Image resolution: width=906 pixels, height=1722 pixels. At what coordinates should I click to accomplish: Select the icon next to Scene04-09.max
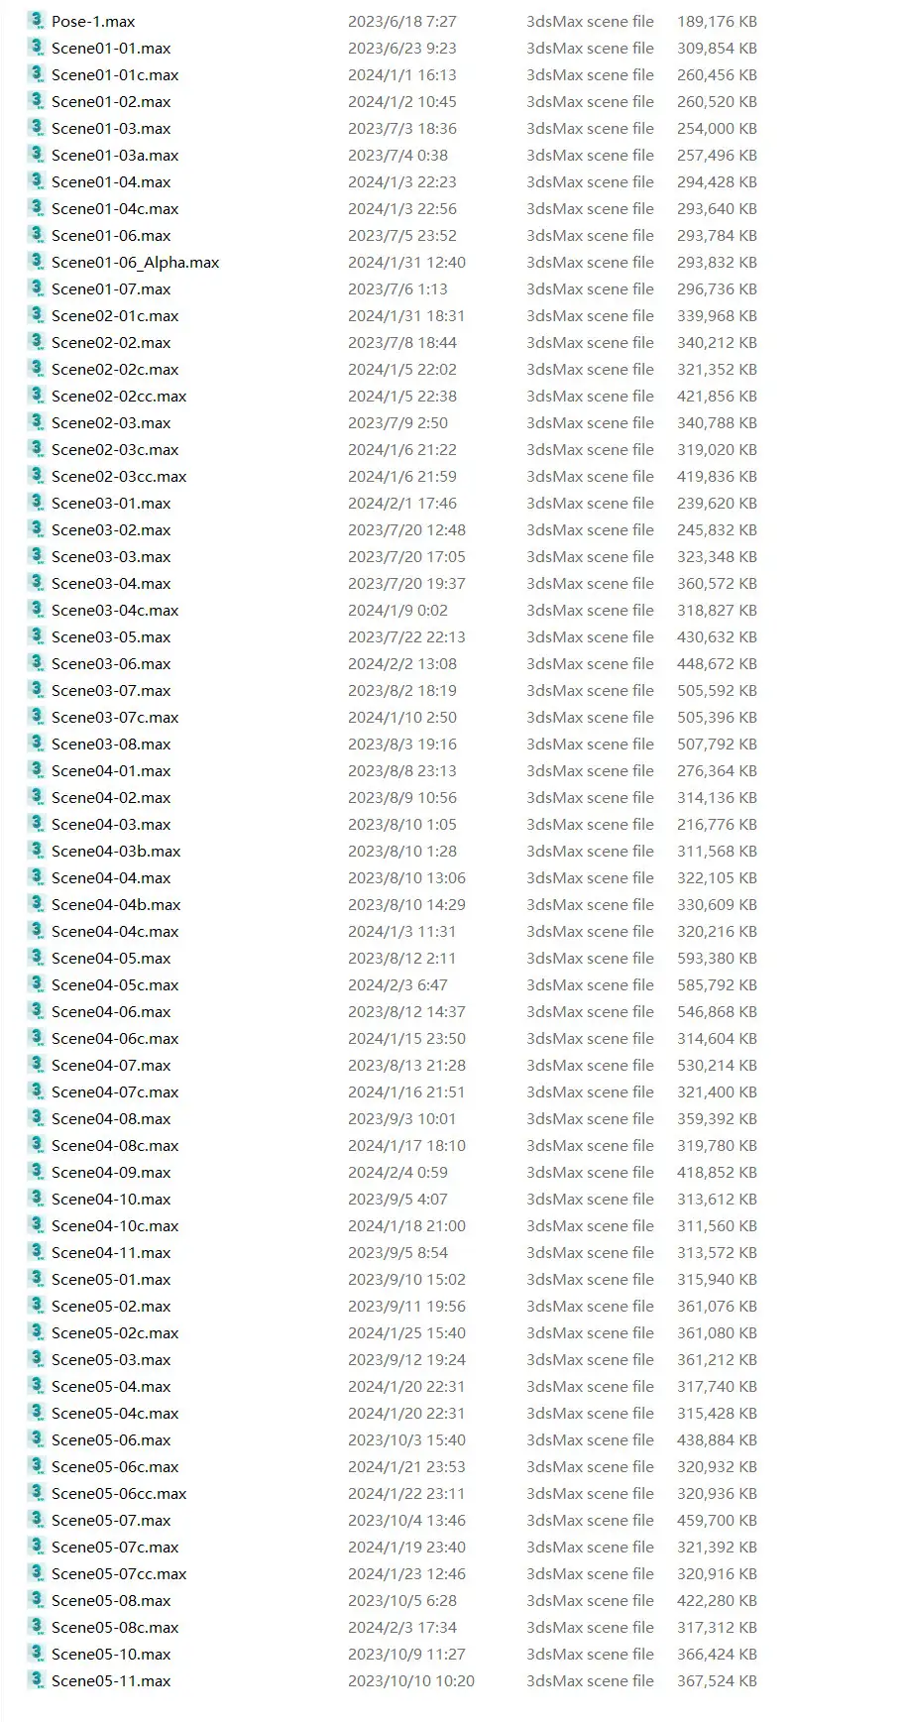(37, 1172)
